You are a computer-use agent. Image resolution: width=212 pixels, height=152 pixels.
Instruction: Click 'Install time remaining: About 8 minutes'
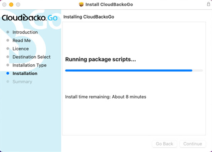point(106,97)
